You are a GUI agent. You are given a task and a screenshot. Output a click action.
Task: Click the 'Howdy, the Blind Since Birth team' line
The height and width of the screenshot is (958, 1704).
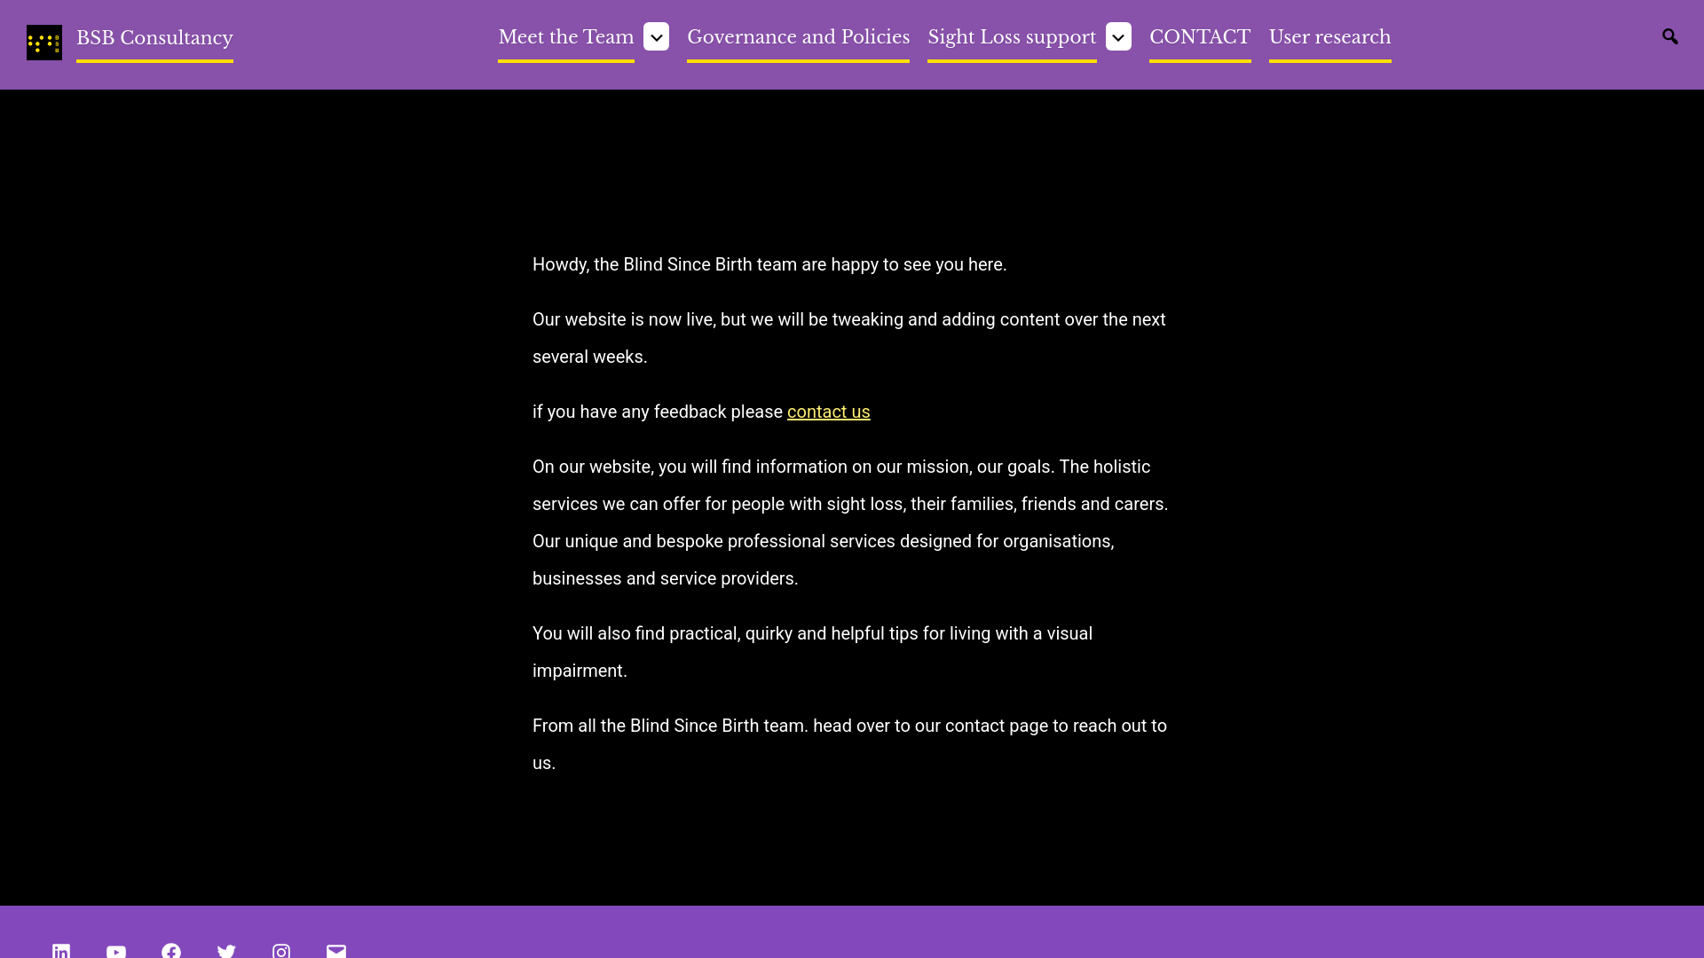pyautogui.click(x=769, y=264)
